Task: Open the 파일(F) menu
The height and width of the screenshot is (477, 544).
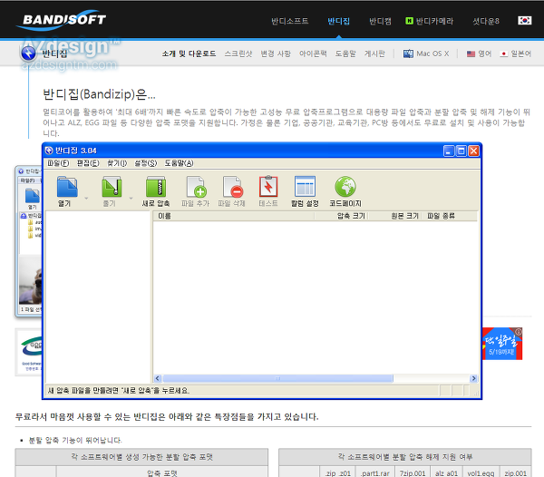Action: pyautogui.click(x=58, y=163)
